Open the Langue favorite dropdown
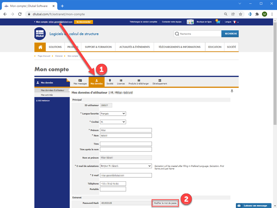Viewport: 277px width, 208px height. (x=113, y=113)
